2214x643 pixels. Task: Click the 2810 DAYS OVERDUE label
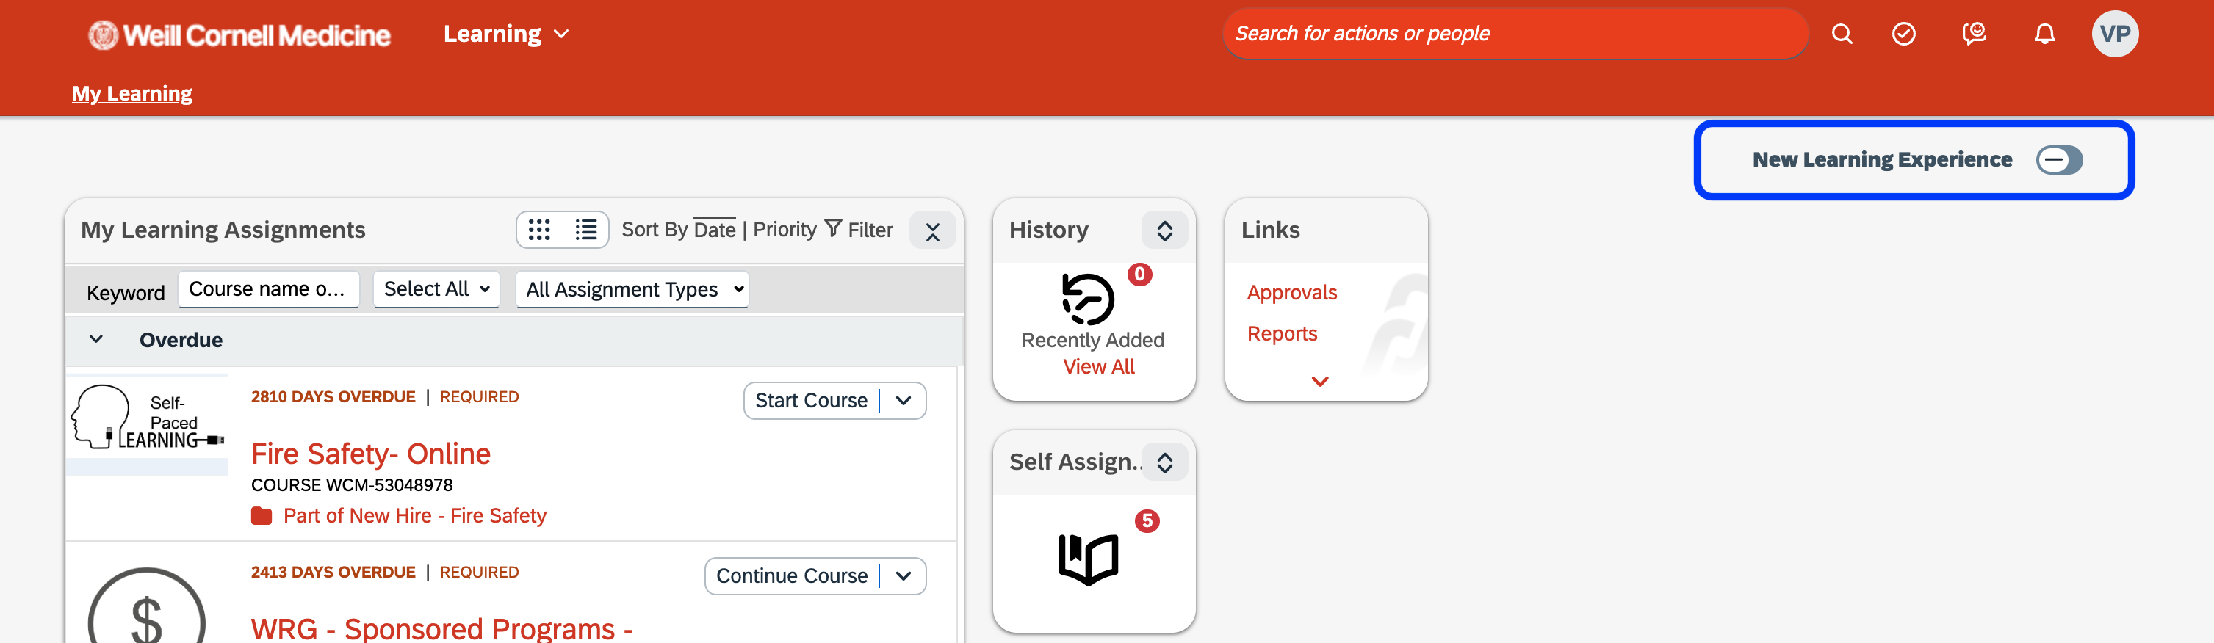tap(333, 396)
